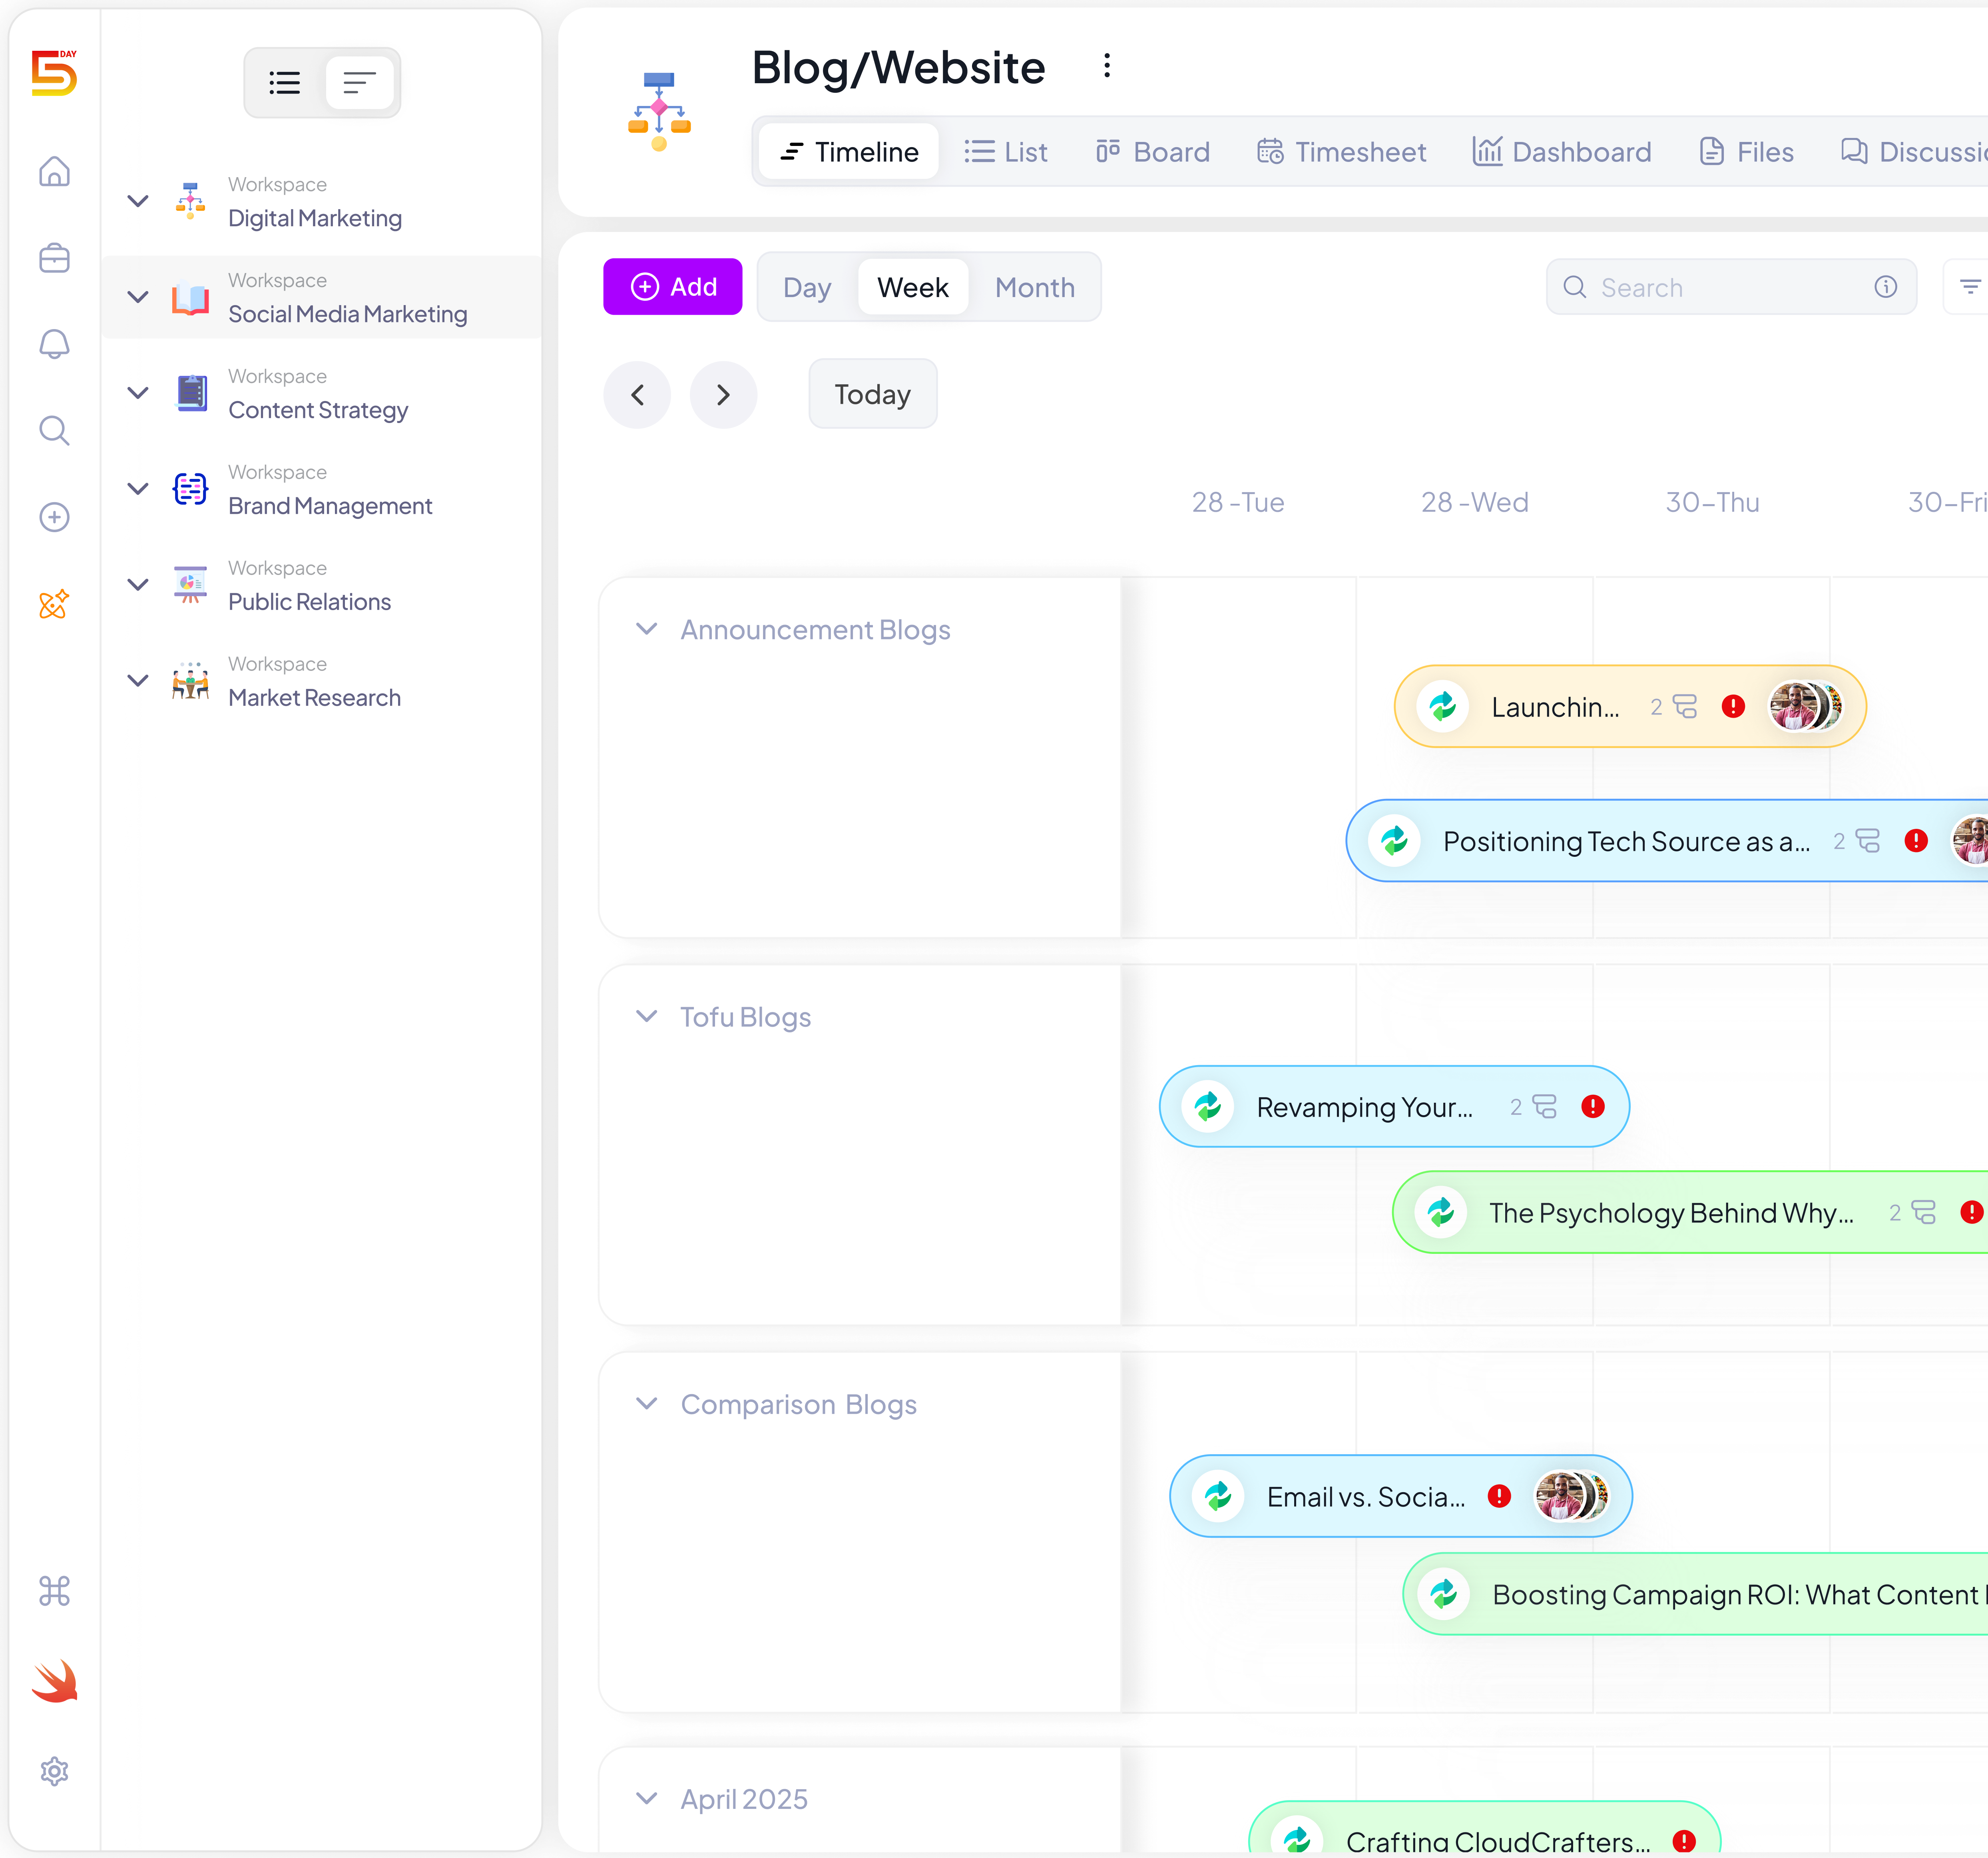
Task: Switch to Timesheet tab
Action: pyautogui.click(x=1341, y=151)
